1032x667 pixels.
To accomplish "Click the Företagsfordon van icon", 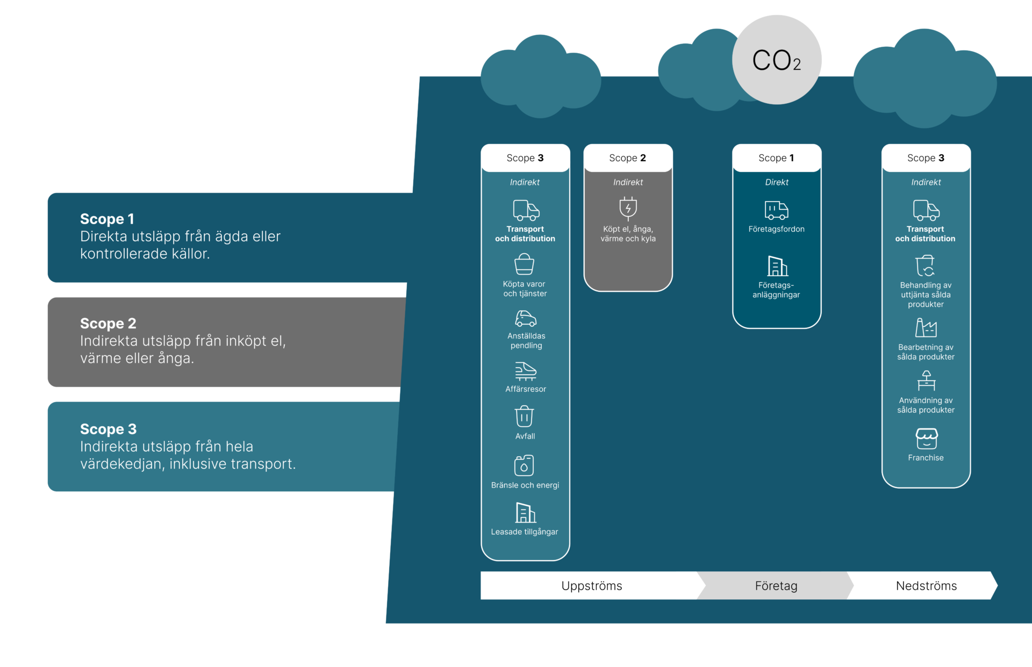I will pyautogui.click(x=776, y=210).
